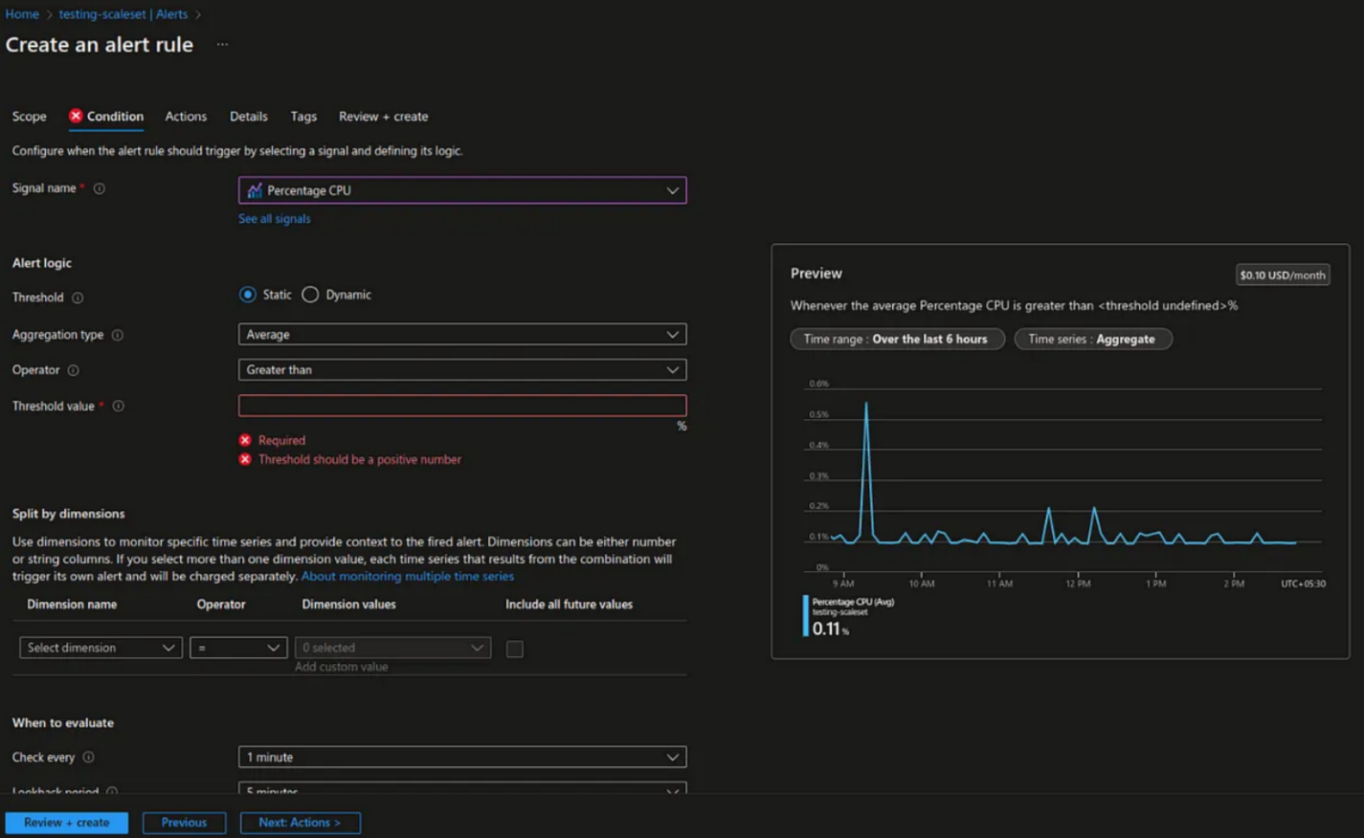1364x838 pixels.
Task: Click the red error icon on Condition tab
Action: (76, 116)
